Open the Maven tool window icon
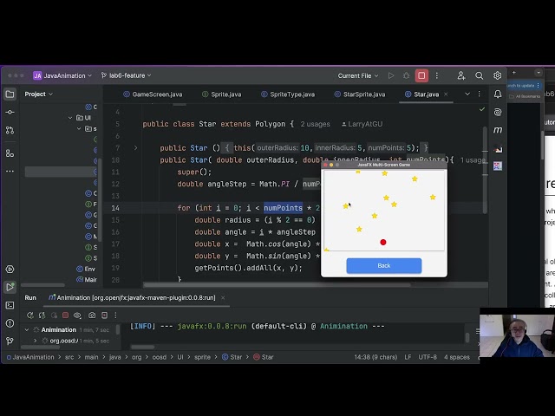Image resolution: width=555 pixels, height=416 pixels. (498, 130)
